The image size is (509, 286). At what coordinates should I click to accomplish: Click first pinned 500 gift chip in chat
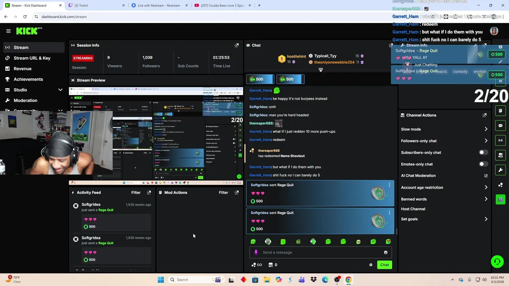pyautogui.click(x=260, y=79)
